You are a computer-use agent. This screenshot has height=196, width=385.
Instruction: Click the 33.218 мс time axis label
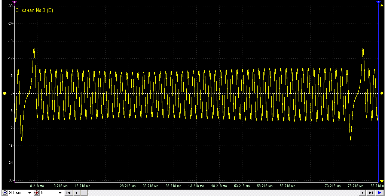point(151,186)
